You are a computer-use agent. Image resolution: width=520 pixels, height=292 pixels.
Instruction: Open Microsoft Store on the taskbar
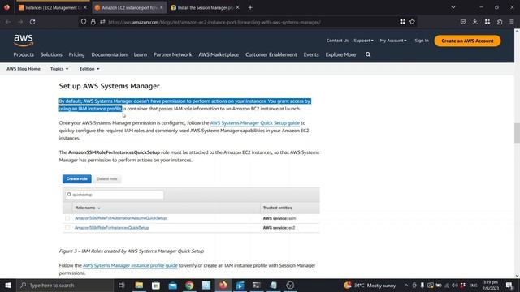coord(156,285)
